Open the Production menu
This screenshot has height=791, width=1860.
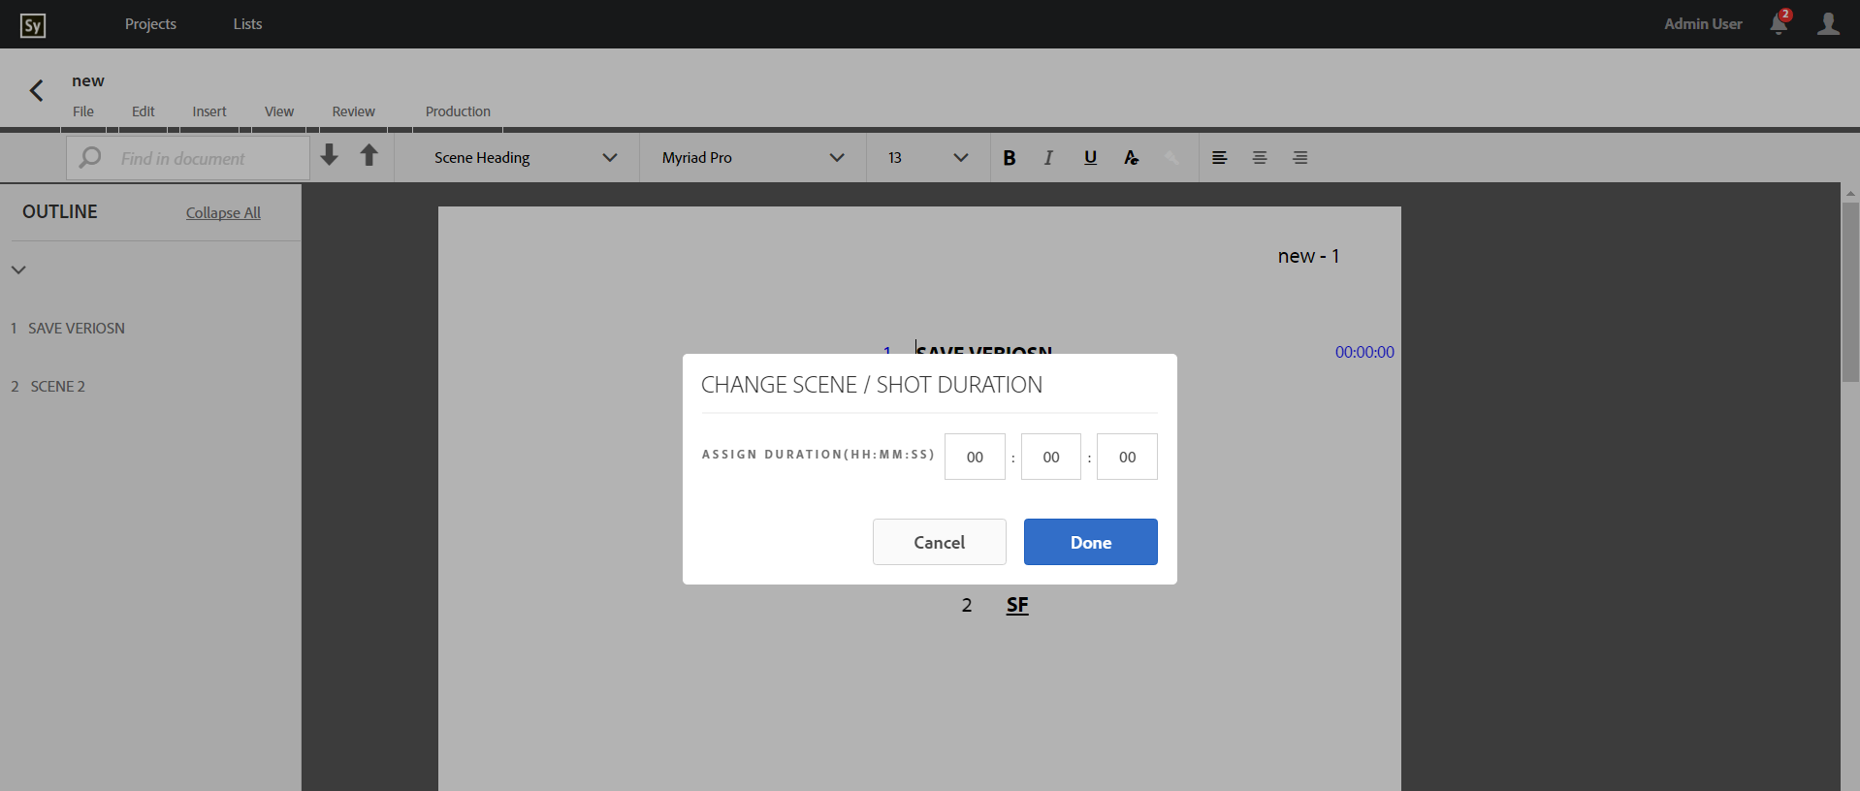pos(458,111)
